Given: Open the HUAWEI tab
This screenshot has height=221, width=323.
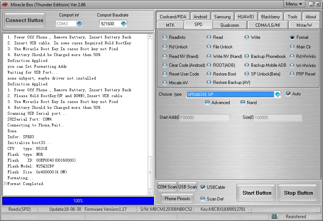Looking at the screenshot, I should [x=246, y=16].
